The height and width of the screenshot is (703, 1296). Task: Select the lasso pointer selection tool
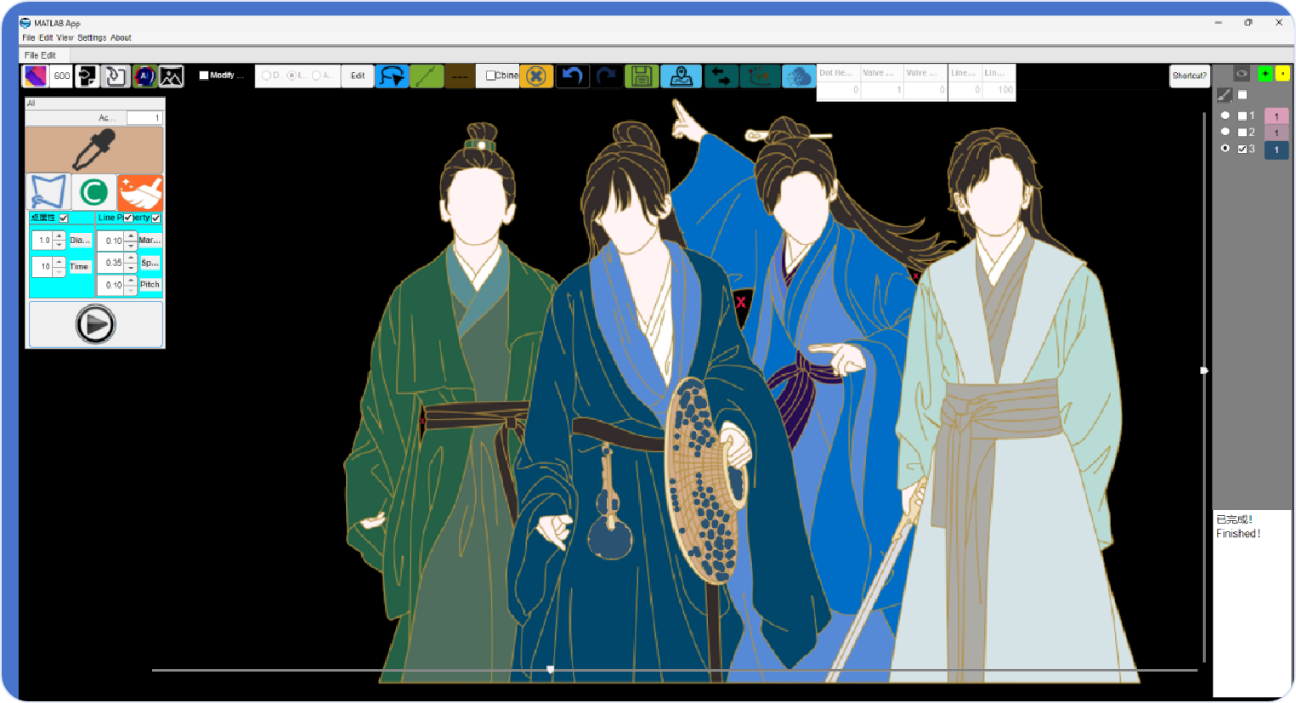[392, 77]
